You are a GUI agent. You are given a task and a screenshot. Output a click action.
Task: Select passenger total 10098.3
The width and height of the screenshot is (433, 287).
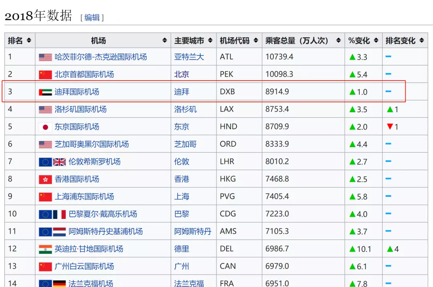pyautogui.click(x=279, y=74)
